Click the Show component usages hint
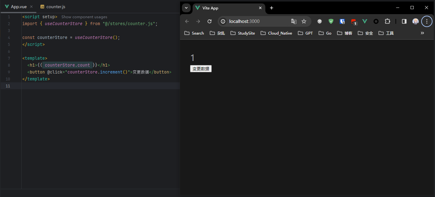This screenshot has width=435, height=197. (x=84, y=17)
